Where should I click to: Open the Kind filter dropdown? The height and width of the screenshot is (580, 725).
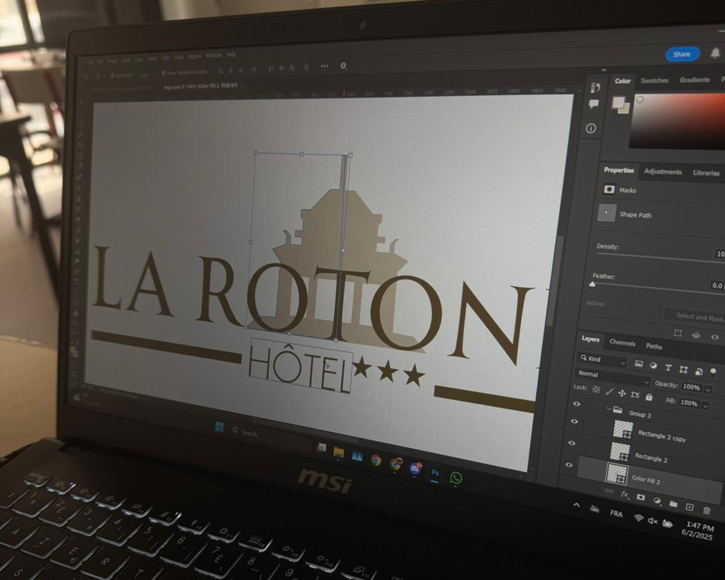[602, 359]
